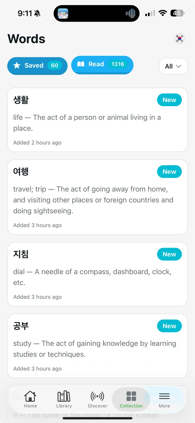Toggle the Saved words filter

(37, 65)
